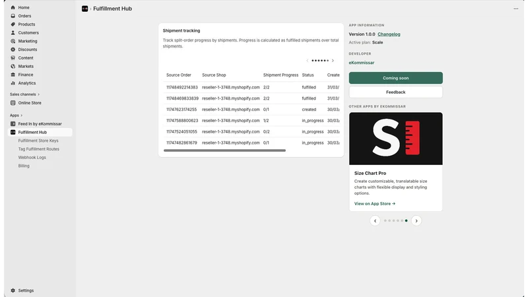Open Tag Fulfillment Routes subpage
Viewport: 528px width, 297px height.
click(x=39, y=149)
